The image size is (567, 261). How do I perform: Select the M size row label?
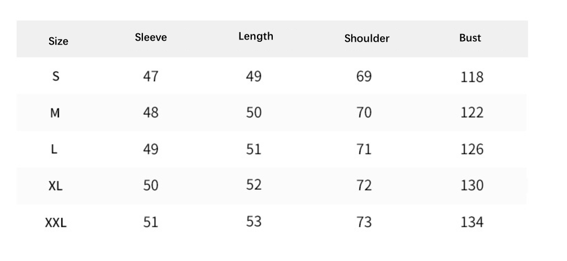(55, 113)
